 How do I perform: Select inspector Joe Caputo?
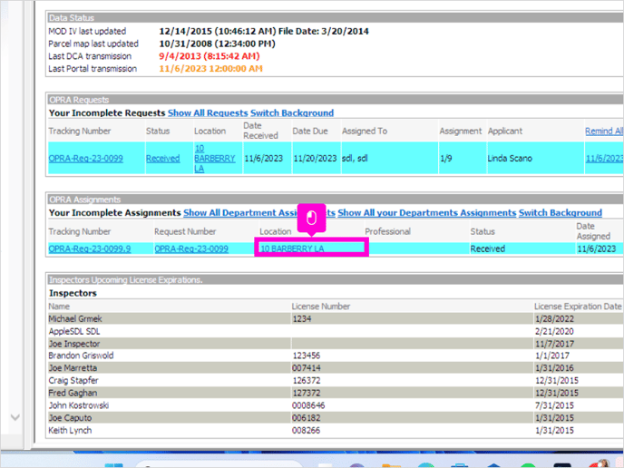point(70,418)
